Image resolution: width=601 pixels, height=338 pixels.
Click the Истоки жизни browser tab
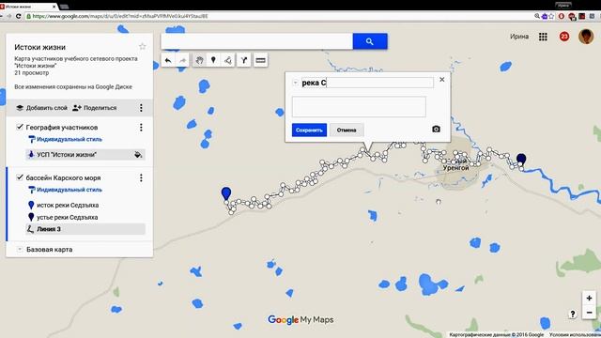click(x=29, y=7)
